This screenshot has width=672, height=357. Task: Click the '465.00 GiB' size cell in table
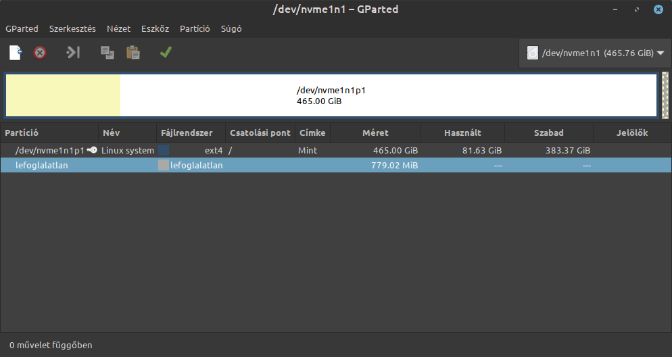395,150
